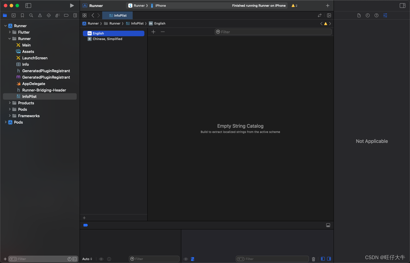Expand the Pods project at bottom

[x=5, y=122]
